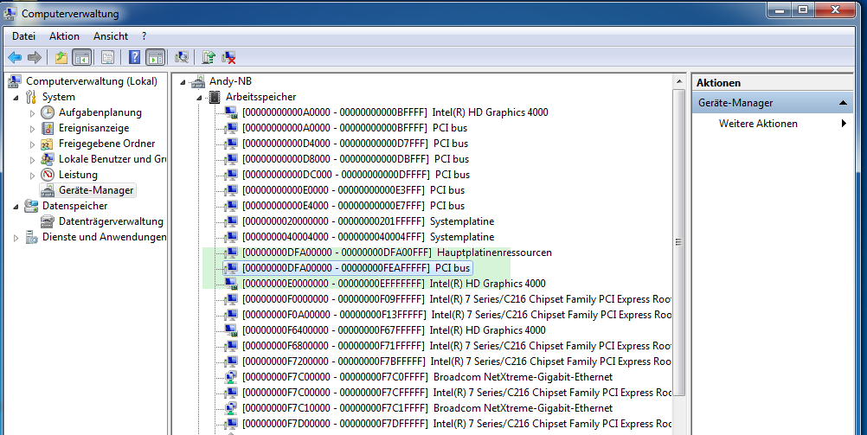867x435 pixels.
Task: Click display icon of E0000000 HD Graphics row
Action: click(x=230, y=284)
